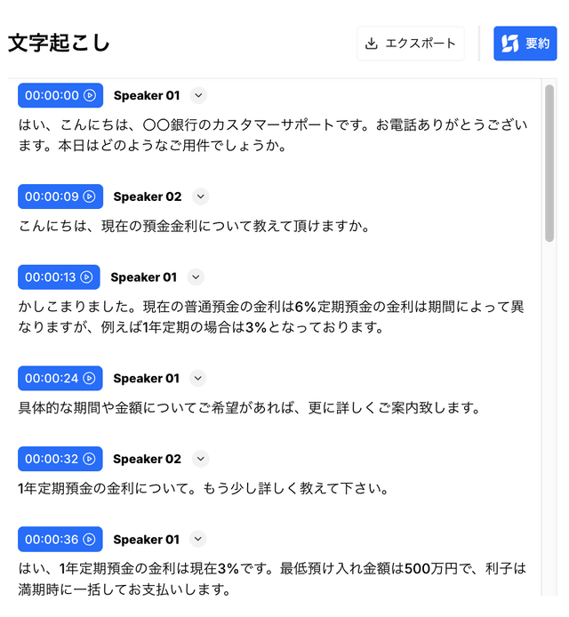Click the summary icon in 要約 button
Screen dimensions: 569x617
pos(509,44)
